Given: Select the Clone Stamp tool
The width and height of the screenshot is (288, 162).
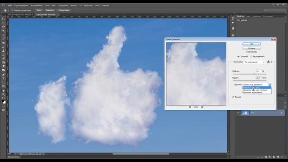Looking at the screenshot, I should coord(3,51).
